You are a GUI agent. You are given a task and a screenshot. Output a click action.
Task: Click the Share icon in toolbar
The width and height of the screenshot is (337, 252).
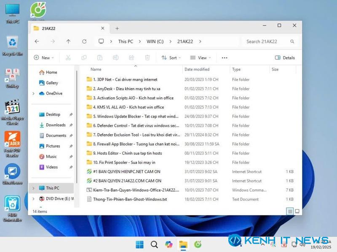point(131,58)
